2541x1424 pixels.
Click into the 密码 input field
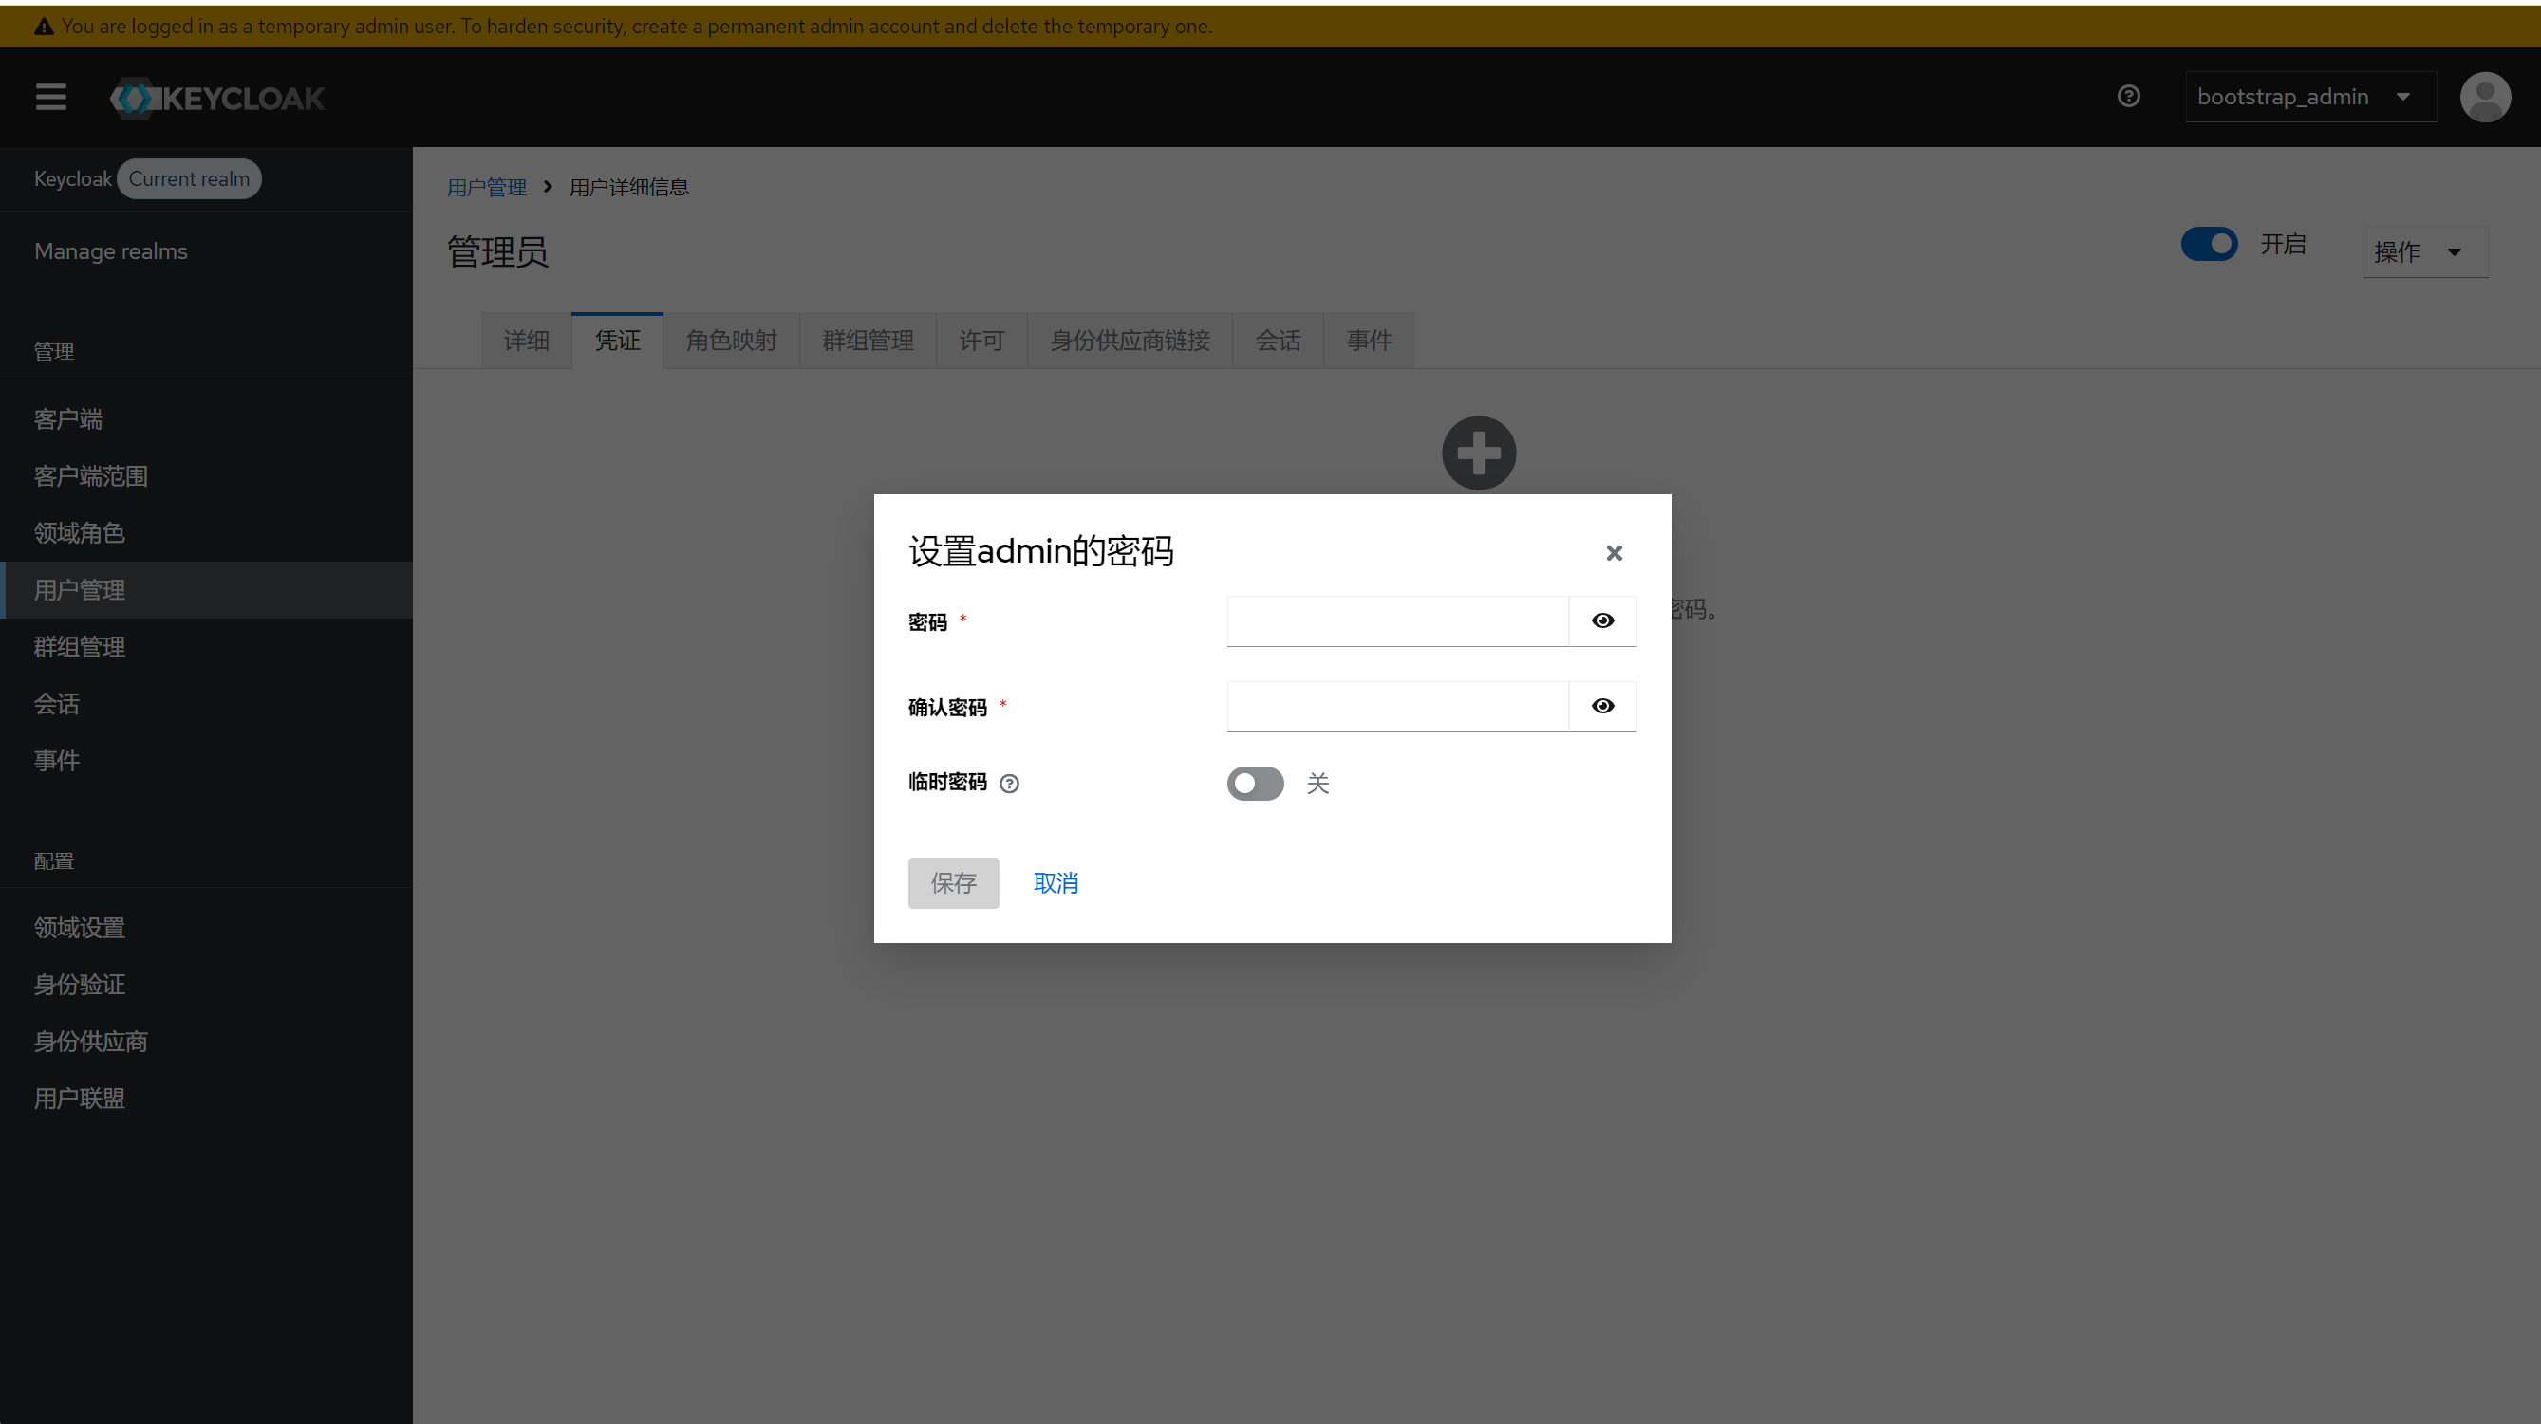[x=1397, y=621]
